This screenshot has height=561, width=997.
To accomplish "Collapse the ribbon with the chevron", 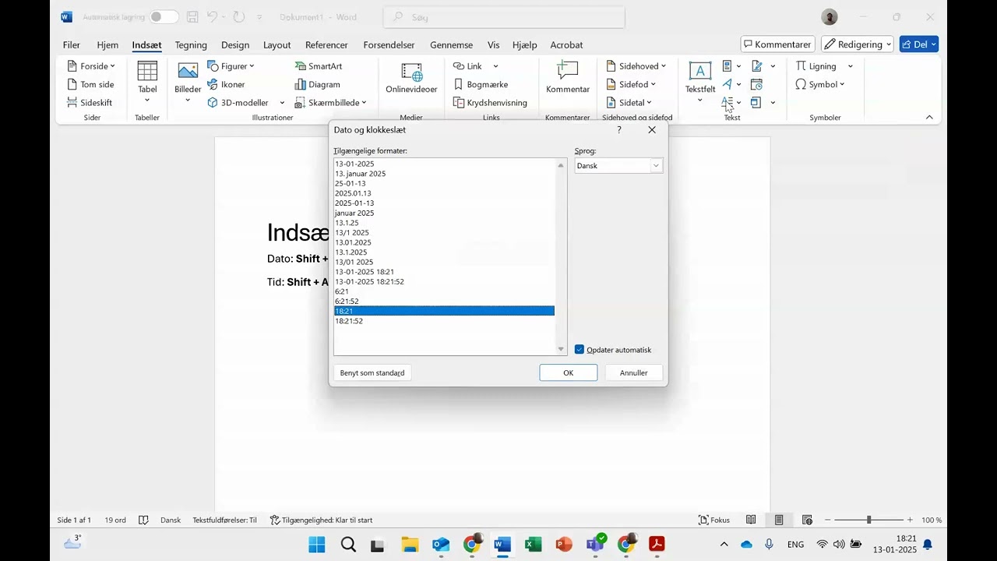I will 929,117.
